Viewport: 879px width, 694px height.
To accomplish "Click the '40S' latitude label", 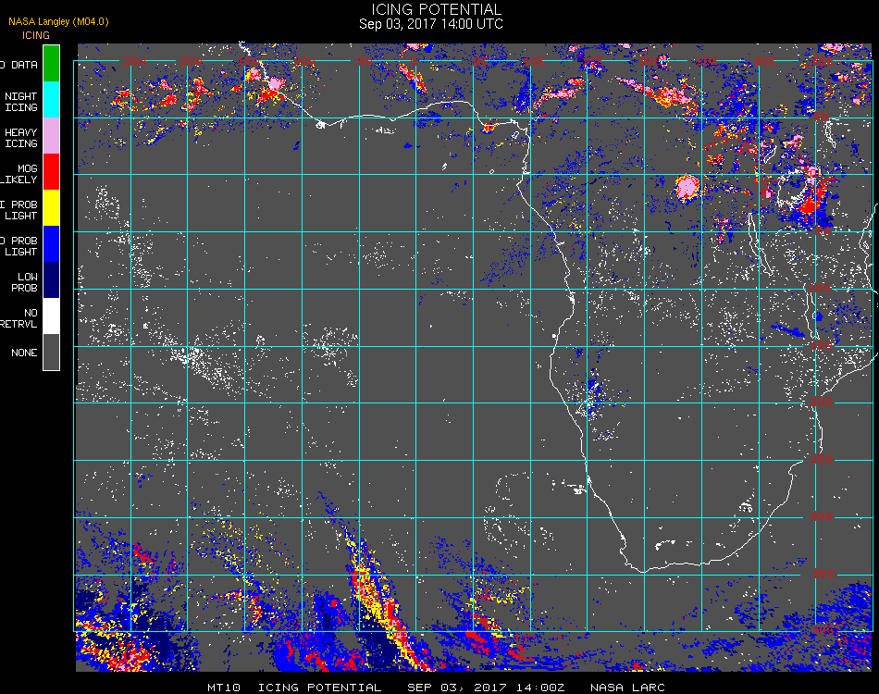I will click(x=823, y=631).
